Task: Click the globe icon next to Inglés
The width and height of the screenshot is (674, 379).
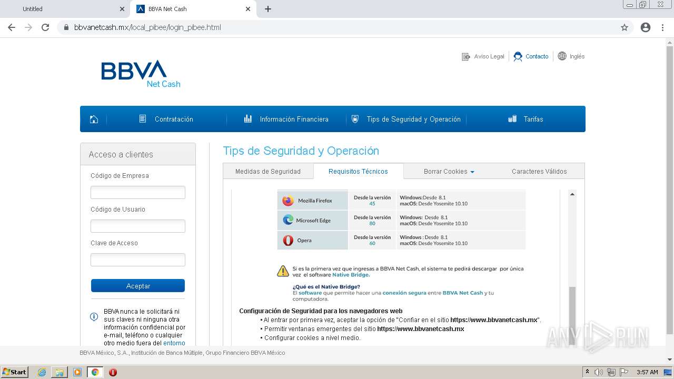Action: tap(562, 56)
